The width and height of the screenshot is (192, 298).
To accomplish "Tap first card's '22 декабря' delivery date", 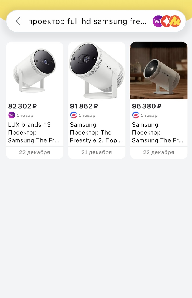I will click(35, 152).
